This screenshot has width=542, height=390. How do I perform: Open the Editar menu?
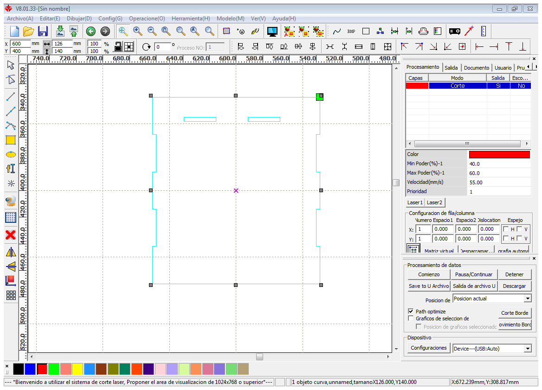coord(50,19)
